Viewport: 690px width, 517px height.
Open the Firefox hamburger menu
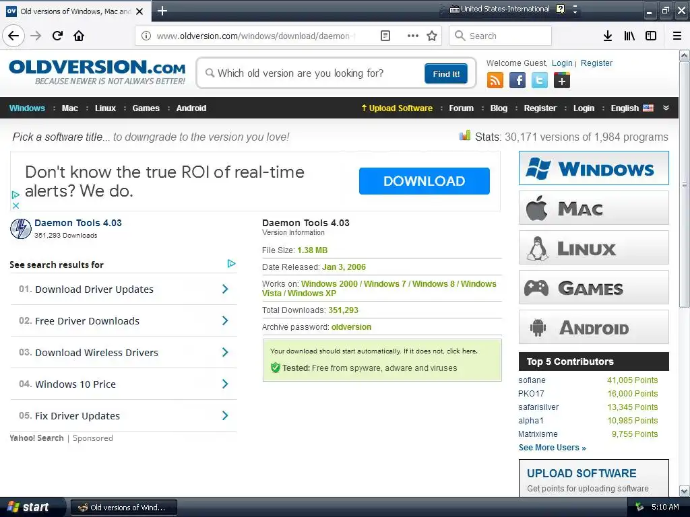pyautogui.click(x=677, y=36)
